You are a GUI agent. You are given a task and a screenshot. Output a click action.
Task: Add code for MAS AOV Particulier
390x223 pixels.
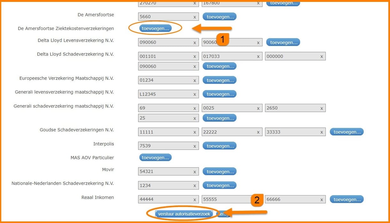[155, 157]
